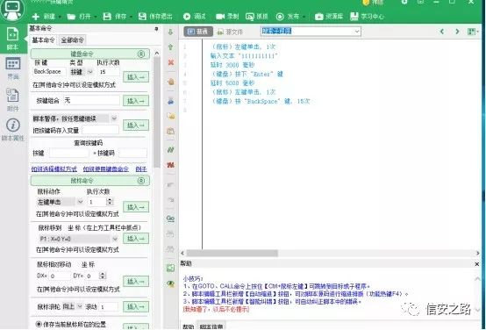Insert the mouse move-to coordinate command

click(136, 239)
